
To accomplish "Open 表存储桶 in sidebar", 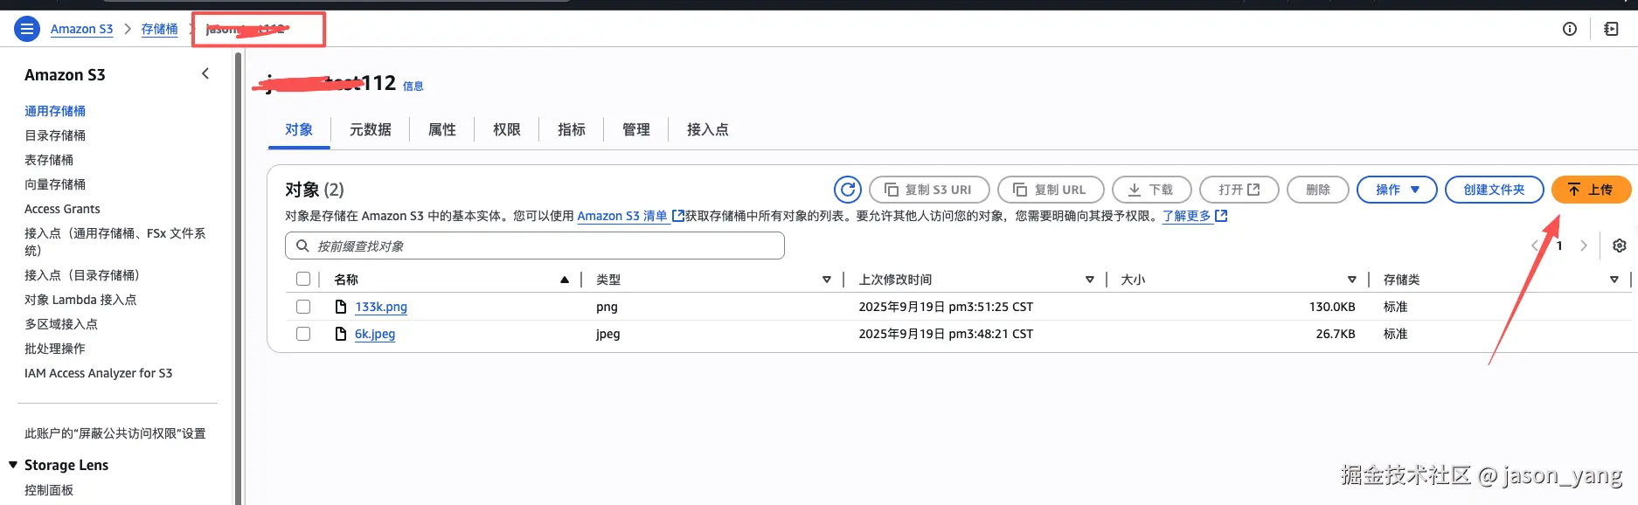I will [49, 160].
